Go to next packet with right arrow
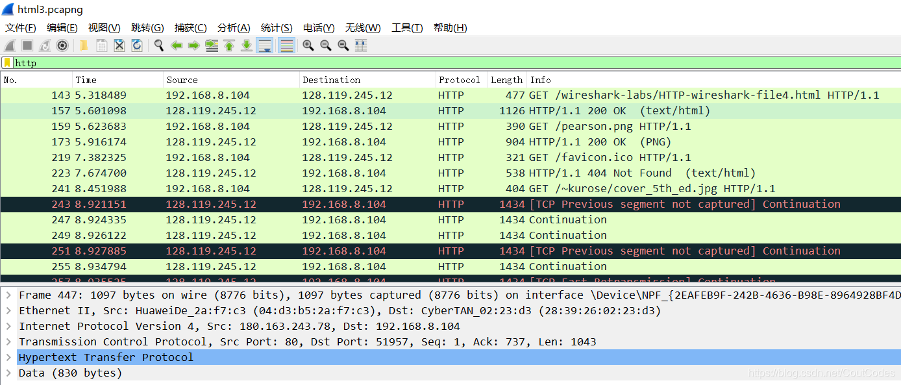901x385 pixels. (193, 45)
